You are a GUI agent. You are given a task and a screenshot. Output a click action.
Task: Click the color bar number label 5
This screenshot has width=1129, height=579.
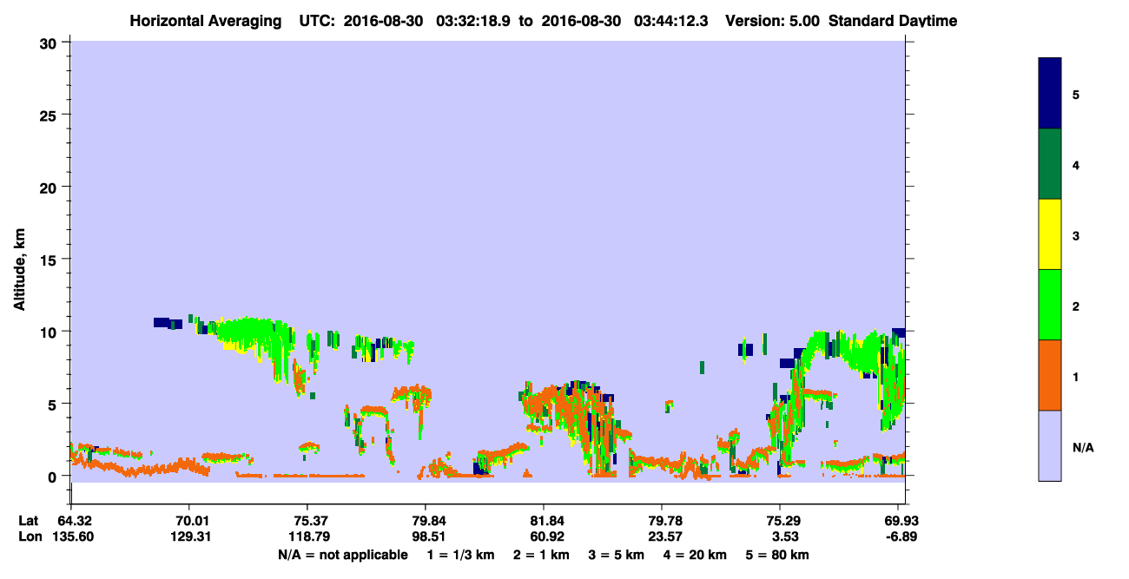(x=1076, y=95)
